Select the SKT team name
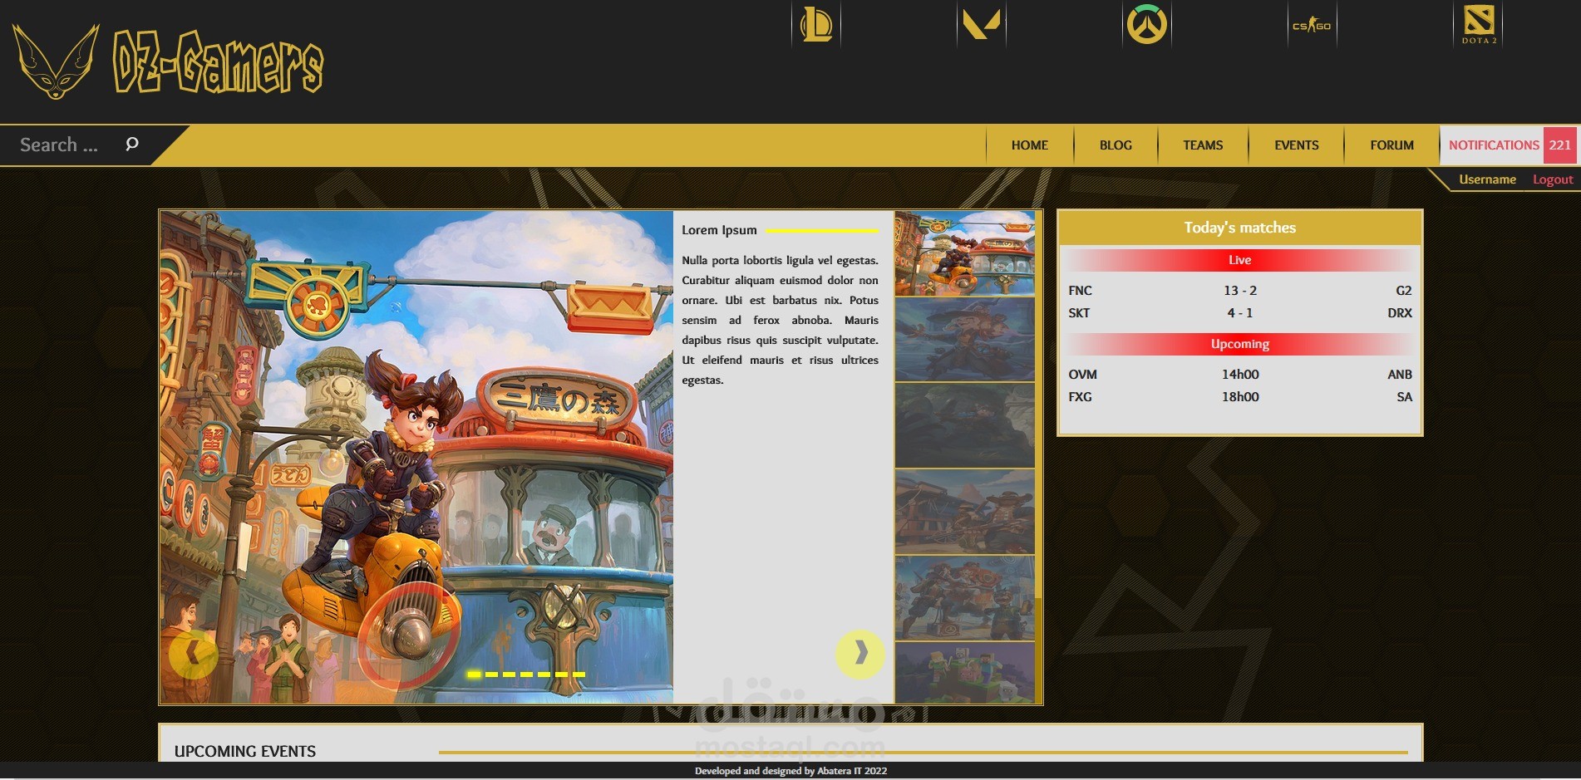The image size is (1581, 780). tap(1079, 313)
